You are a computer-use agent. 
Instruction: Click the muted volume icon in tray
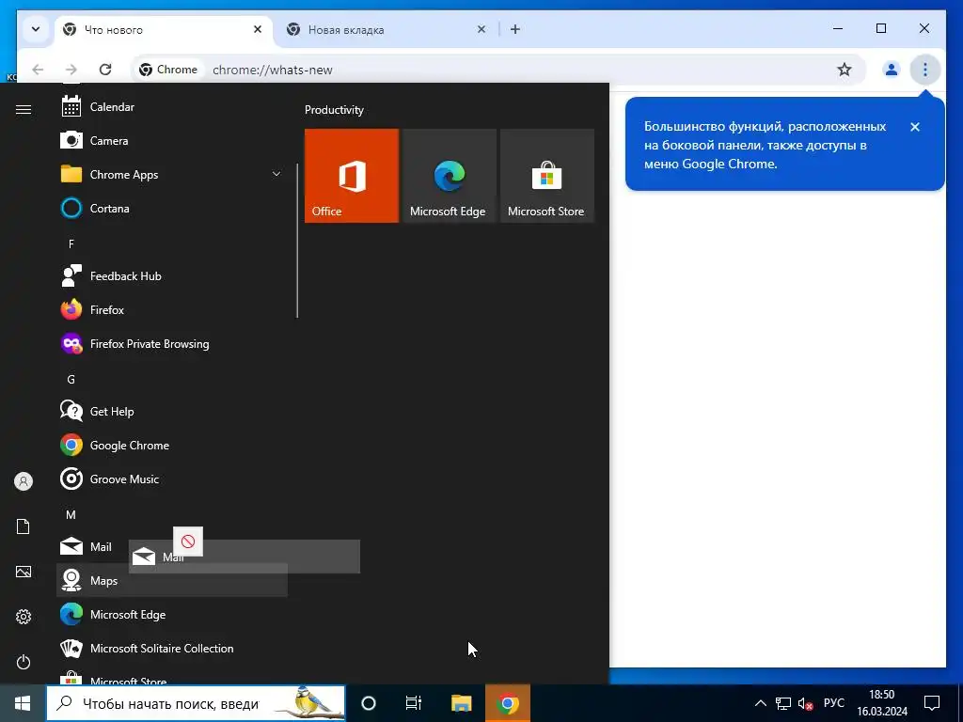tap(805, 703)
